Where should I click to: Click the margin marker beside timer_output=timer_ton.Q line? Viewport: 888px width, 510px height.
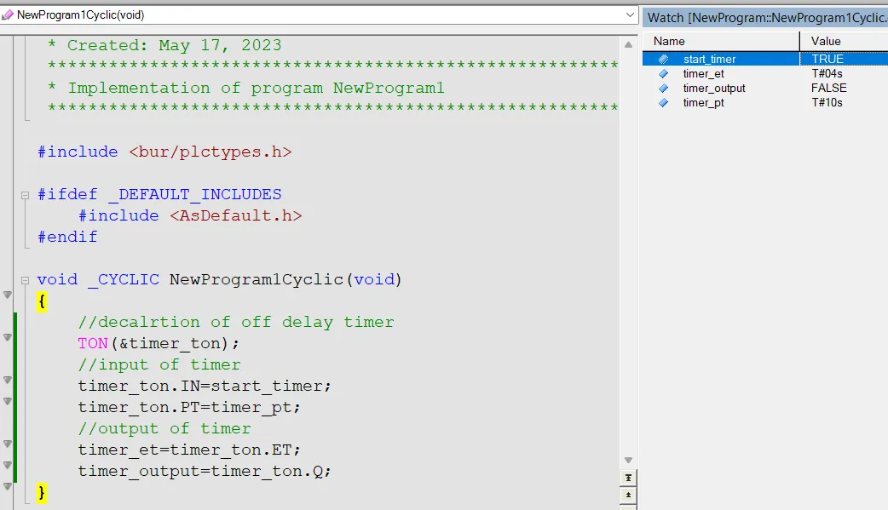pyautogui.click(x=8, y=465)
